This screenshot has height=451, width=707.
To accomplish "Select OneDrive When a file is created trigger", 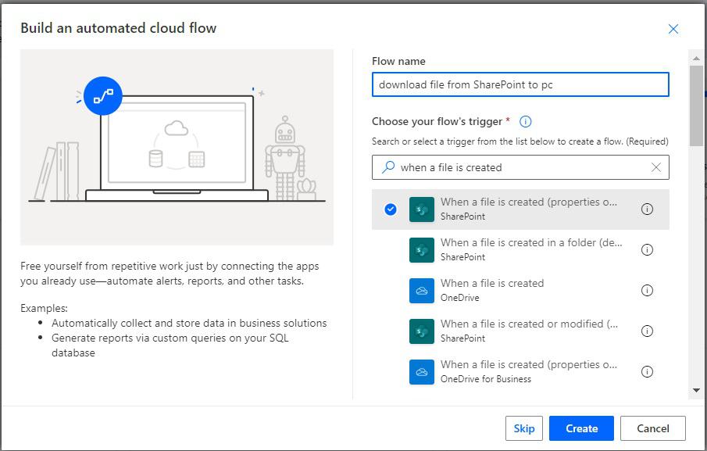I will click(x=520, y=291).
